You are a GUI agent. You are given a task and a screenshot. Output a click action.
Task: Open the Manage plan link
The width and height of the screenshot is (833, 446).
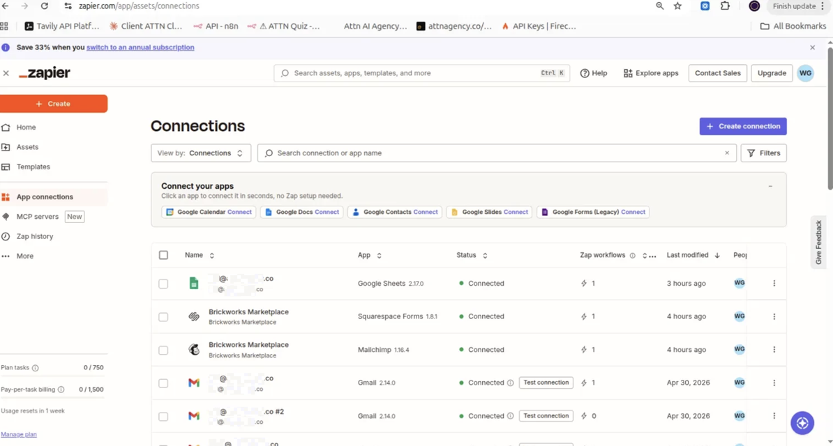pyautogui.click(x=19, y=434)
